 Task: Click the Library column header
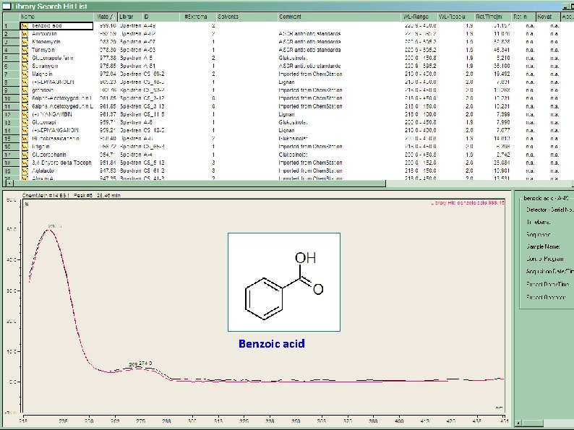(x=129, y=17)
